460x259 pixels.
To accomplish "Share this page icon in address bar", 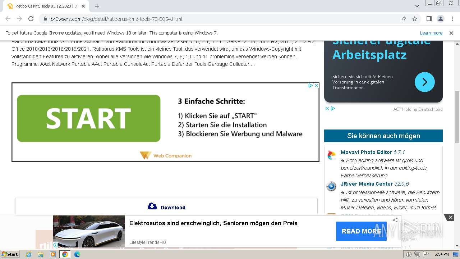I will [403, 19].
